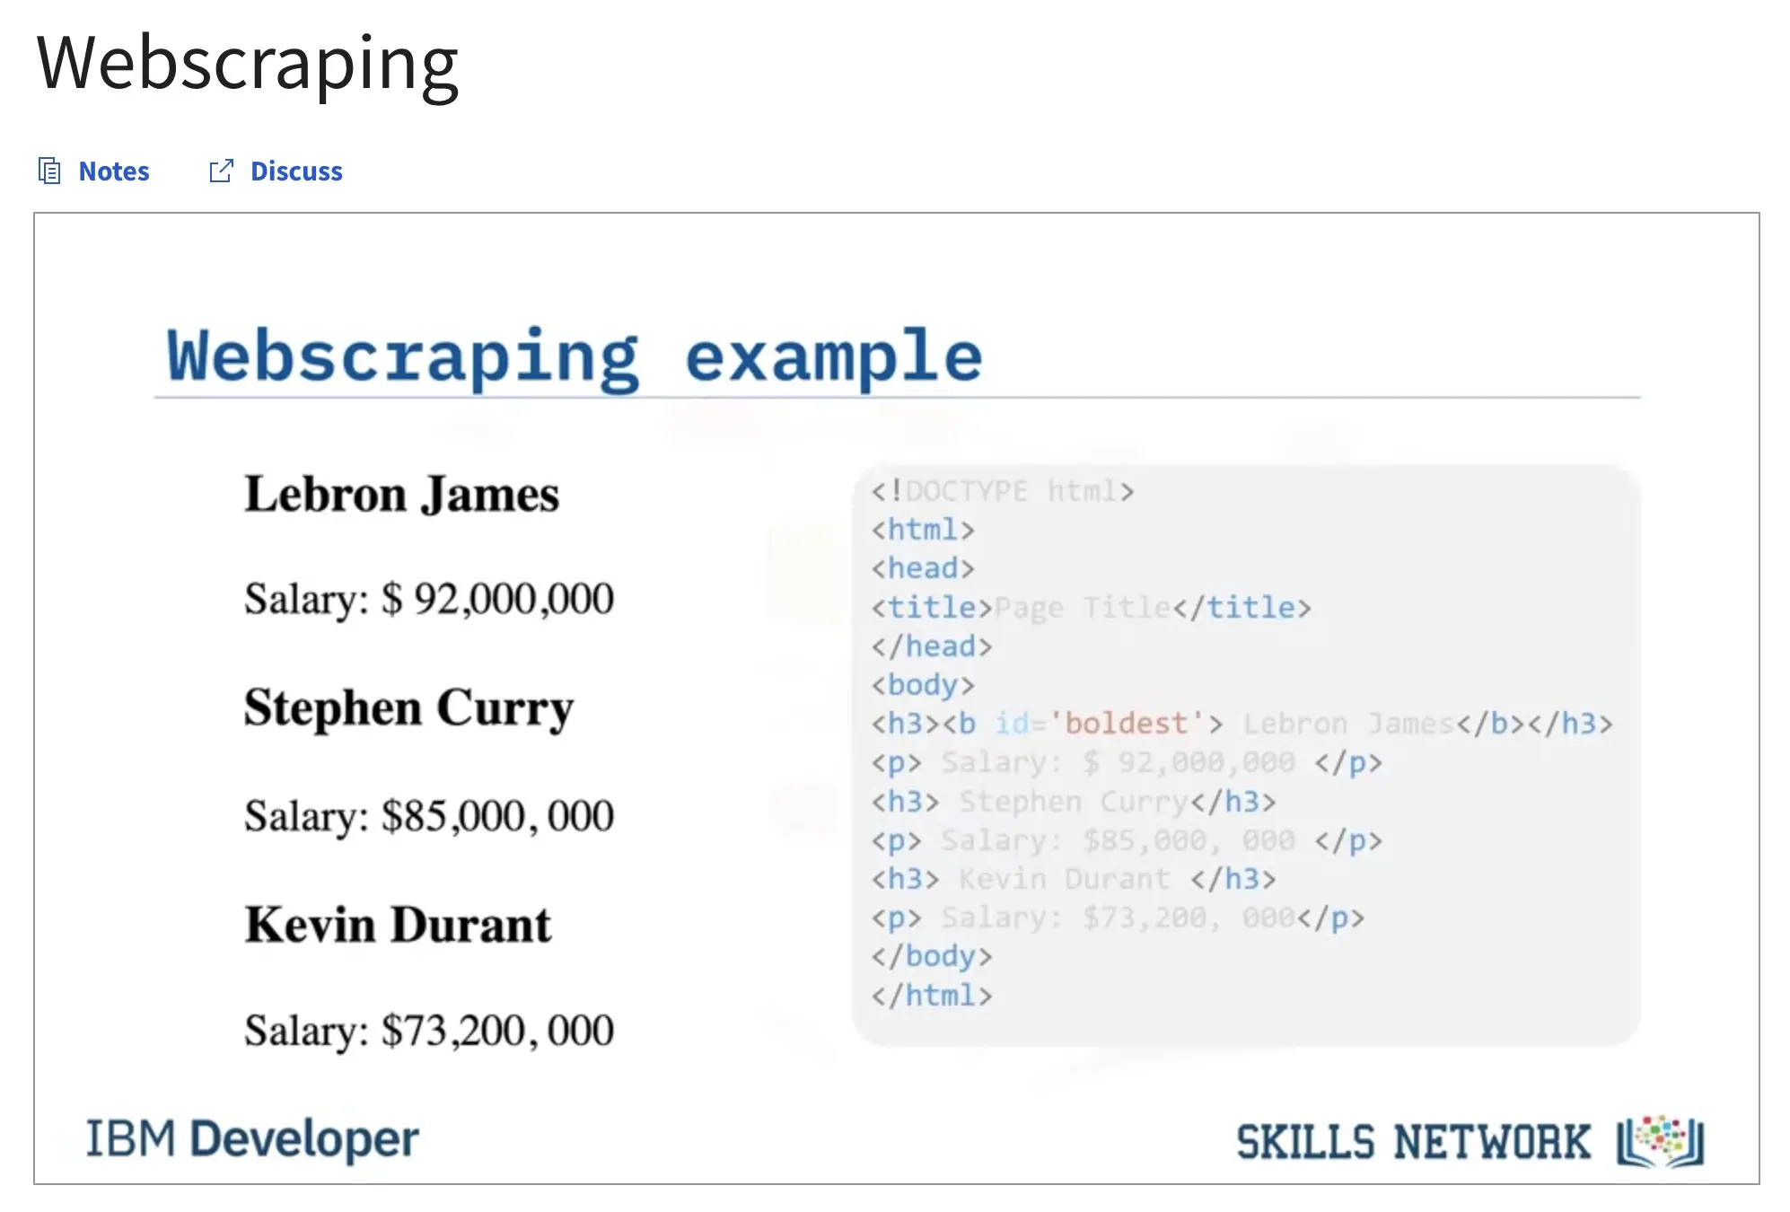This screenshot has width=1790, height=1212.
Task: Click the DOCTYPE html code line
Action: coord(1002,491)
